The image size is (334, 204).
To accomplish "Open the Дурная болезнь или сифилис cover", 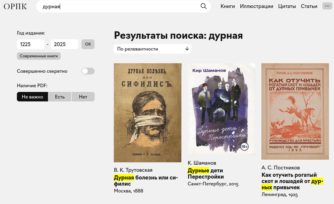I will (147, 113).
